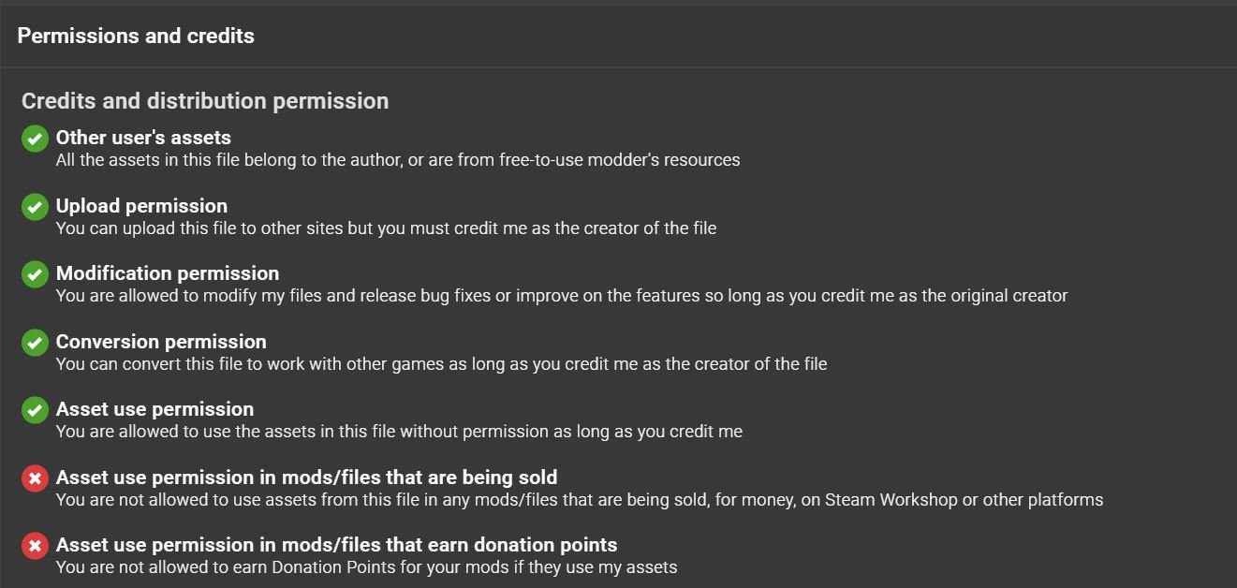Click the heading about earning donation points

click(x=336, y=545)
